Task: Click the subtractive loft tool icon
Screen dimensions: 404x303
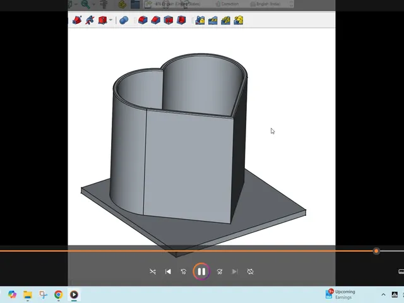Action: pyautogui.click(x=77, y=20)
